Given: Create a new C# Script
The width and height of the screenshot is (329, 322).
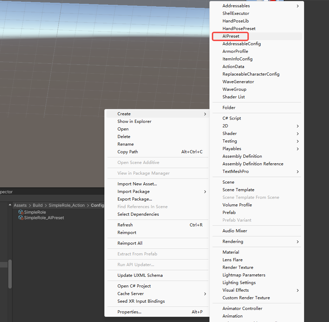Looking at the screenshot, I should point(232,118).
